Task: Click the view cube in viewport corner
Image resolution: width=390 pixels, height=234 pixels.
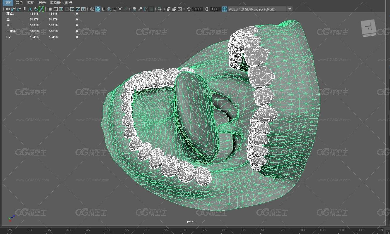Action: [x=369, y=28]
